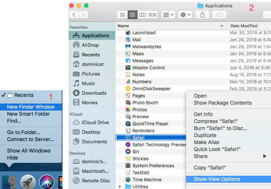Select the Launchpad application row

193,33
